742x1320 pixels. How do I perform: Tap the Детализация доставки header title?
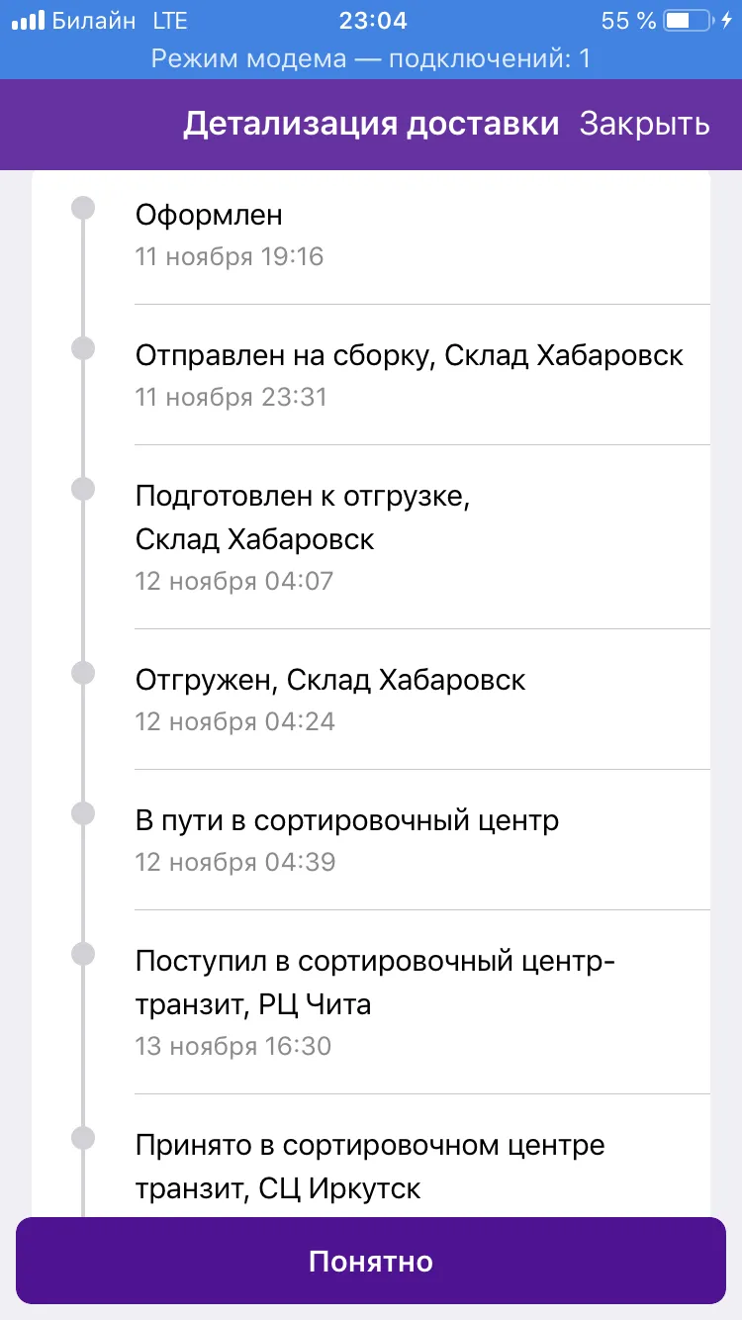[371, 124]
